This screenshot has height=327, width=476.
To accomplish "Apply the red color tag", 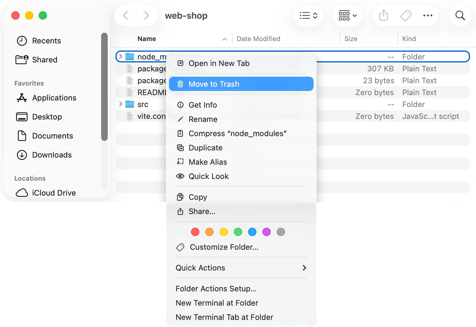I will point(195,232).
